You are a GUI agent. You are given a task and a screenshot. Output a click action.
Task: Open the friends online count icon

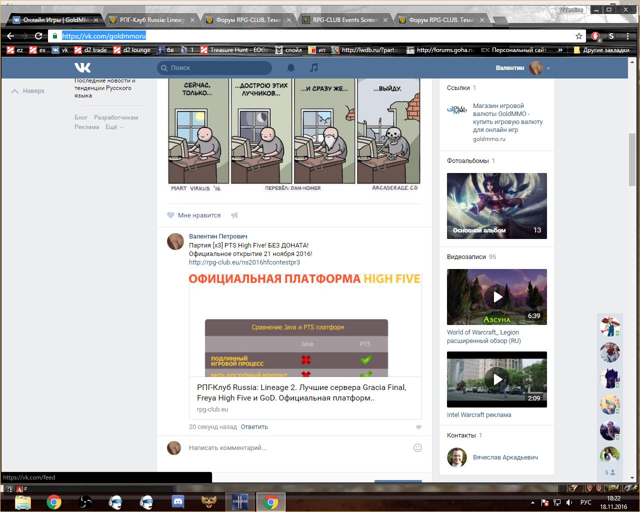point(610,472)
